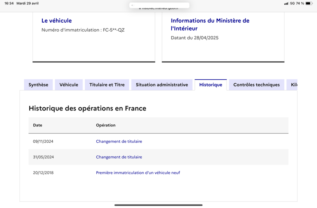Open the Synthèse tab
317x208 pixels.
[38, 85]
